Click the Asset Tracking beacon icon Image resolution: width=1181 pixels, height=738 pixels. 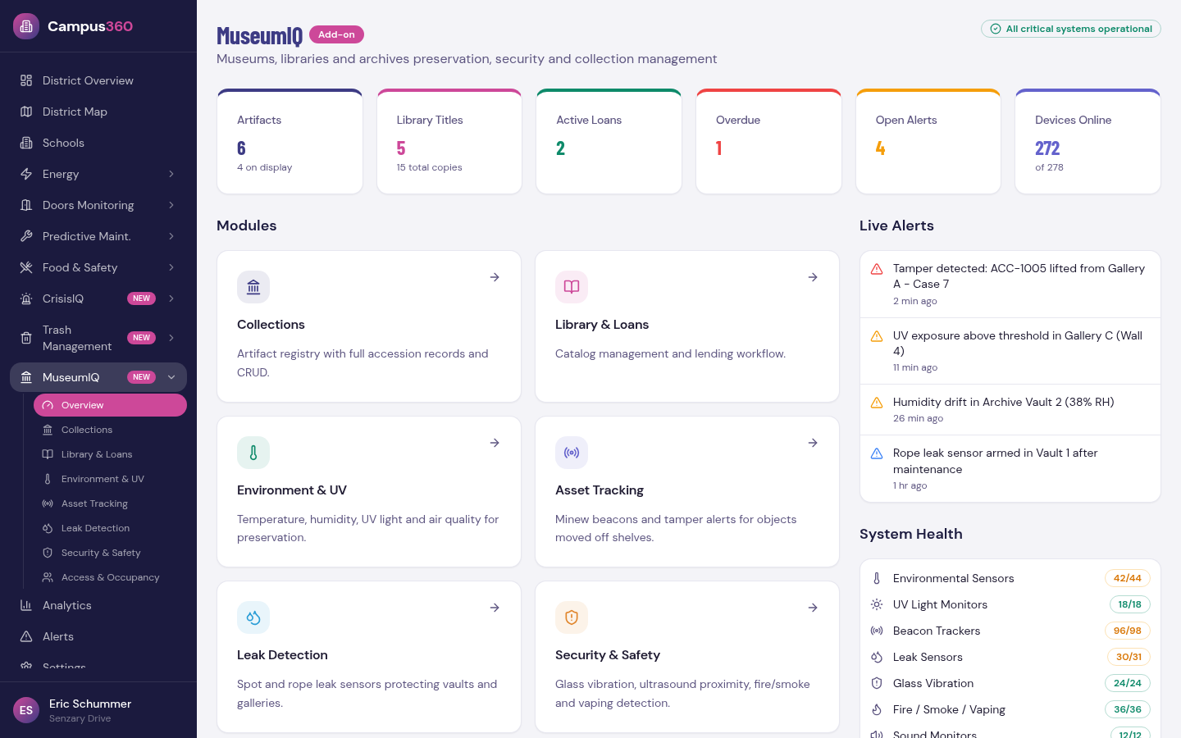pyautogui.click(x=572, y=453)
